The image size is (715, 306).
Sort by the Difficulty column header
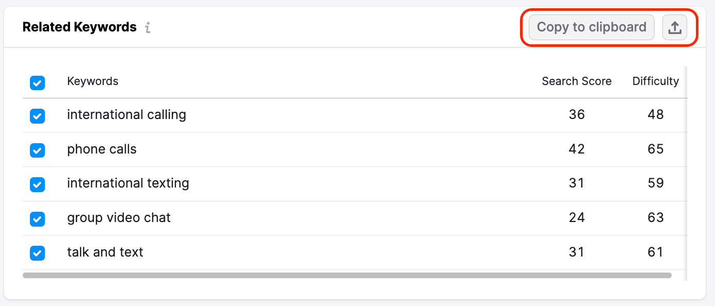coord(656,81)
